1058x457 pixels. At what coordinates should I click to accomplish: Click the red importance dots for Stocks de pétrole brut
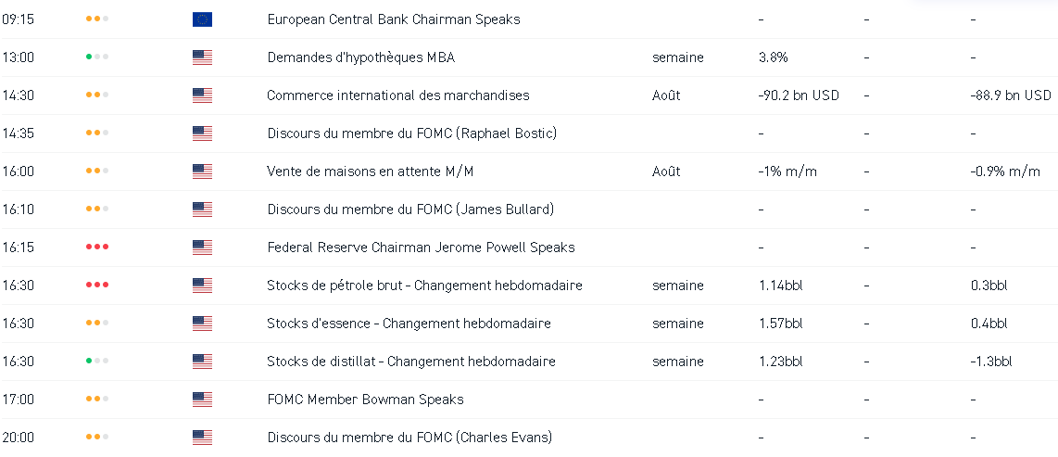pyautogui.click(x=97, y=286)
